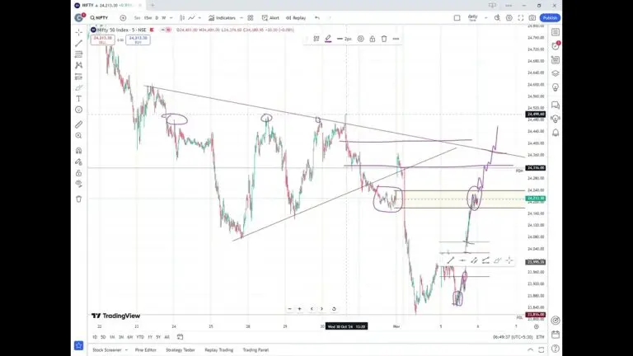Select the W weekly timeframe
The height and width of the screenshot is (356, 633).
[x=164, y=18]
